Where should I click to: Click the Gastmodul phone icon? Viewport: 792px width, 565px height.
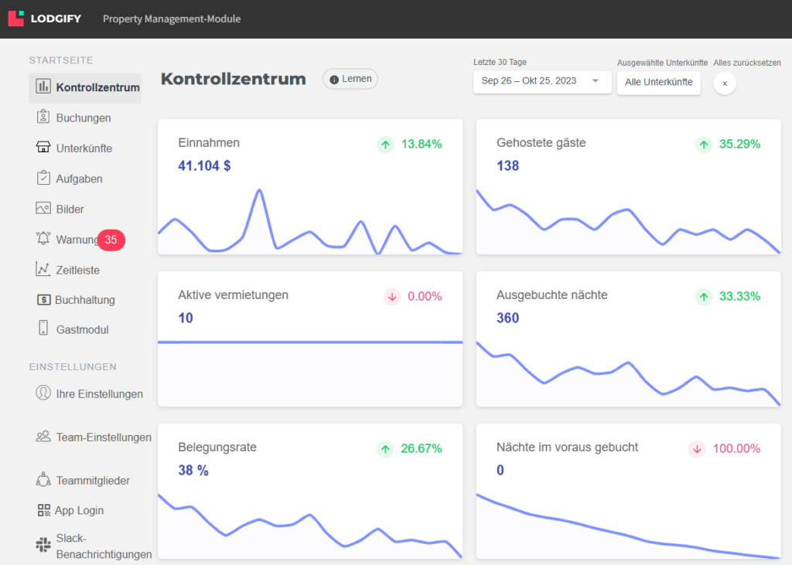coord(43,328)
